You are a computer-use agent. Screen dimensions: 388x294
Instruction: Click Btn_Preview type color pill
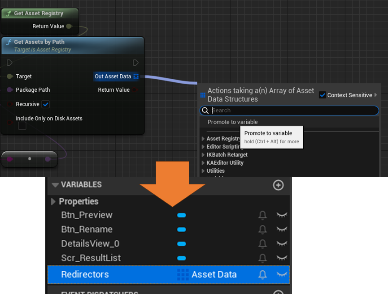click(182, 215)
